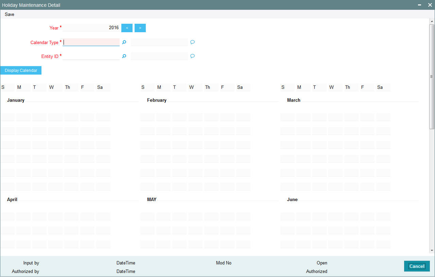
Task: Click the scrollbar down arrow
Action: [x=432, y=251]
